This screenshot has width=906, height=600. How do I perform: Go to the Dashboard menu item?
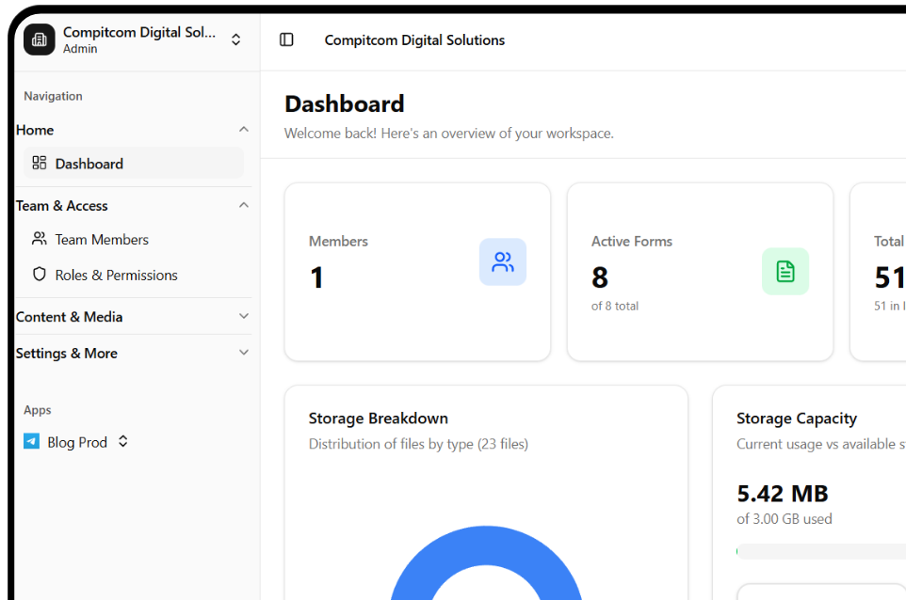pyautogui.click(x=89, y=164)
